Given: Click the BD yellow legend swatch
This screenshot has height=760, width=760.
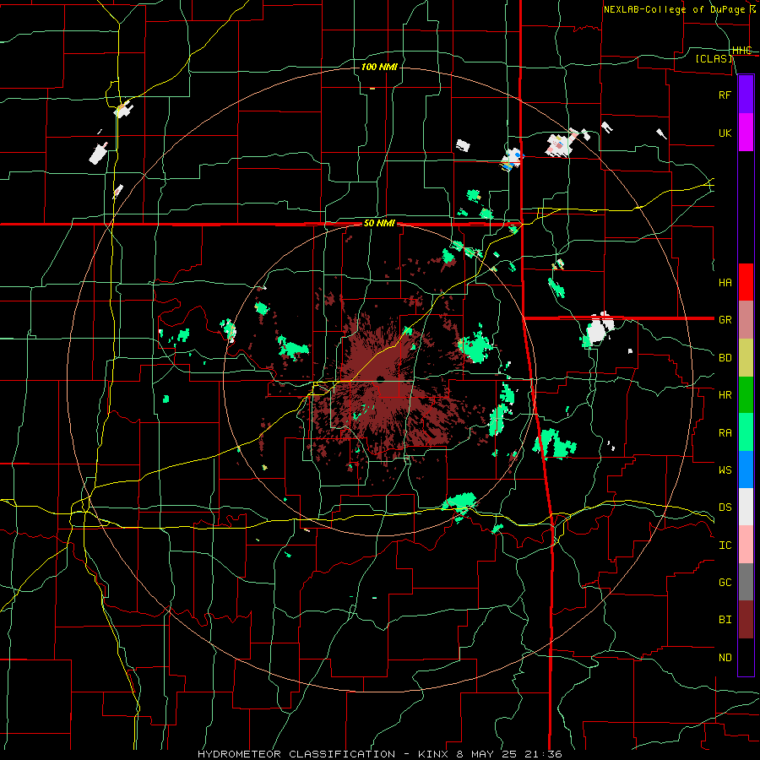Looking at the screenshot, I should (x=746, y=357).
